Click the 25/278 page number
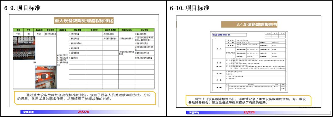The height and width of the screenshot is (117, 333). coord(249,112)
